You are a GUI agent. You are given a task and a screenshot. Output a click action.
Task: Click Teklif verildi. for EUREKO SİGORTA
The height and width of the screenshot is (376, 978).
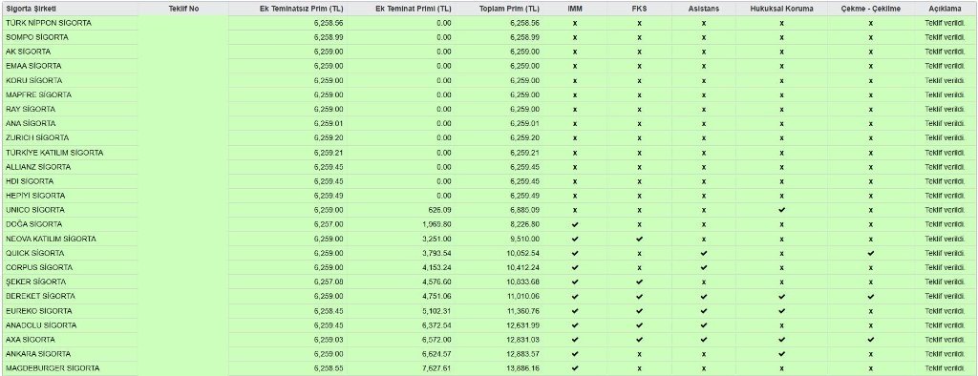coord(945,311)
